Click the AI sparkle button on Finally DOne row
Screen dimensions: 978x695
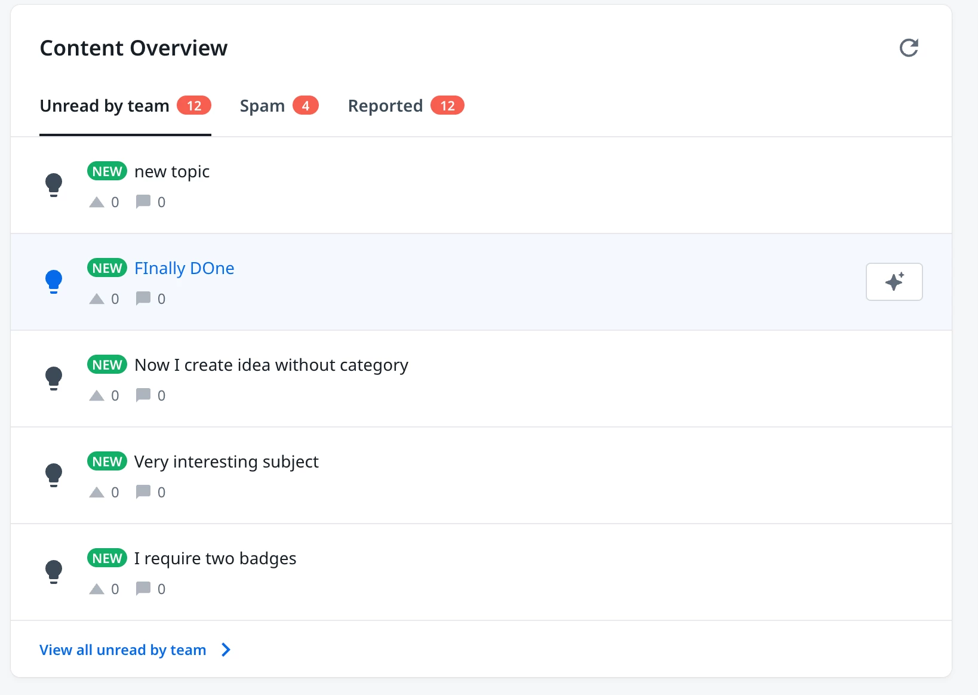[x=894, y=282]
